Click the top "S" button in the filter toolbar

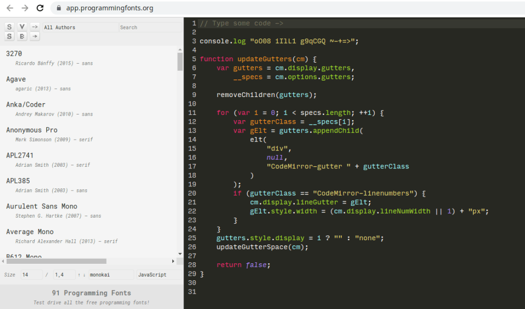9,26
